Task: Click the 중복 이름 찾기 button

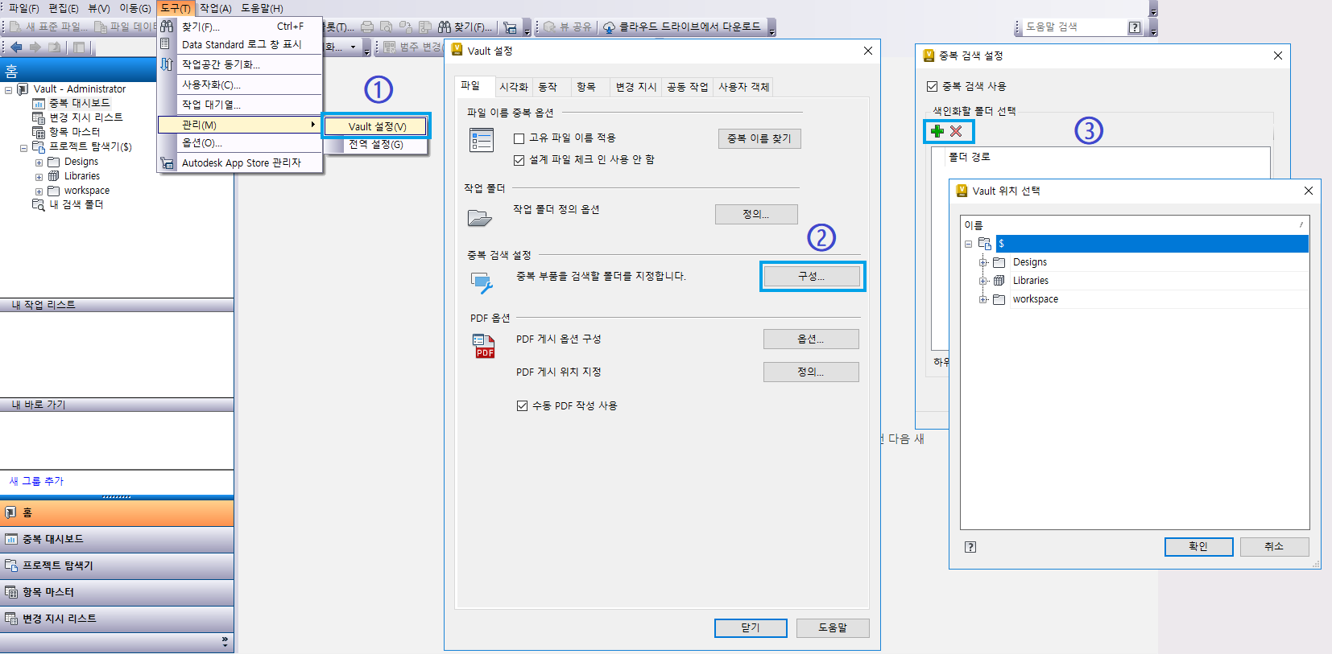Action: coord(759,139)
